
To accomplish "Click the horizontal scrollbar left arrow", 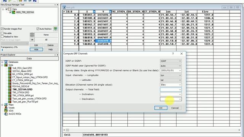I will click(x=64, y=130).
